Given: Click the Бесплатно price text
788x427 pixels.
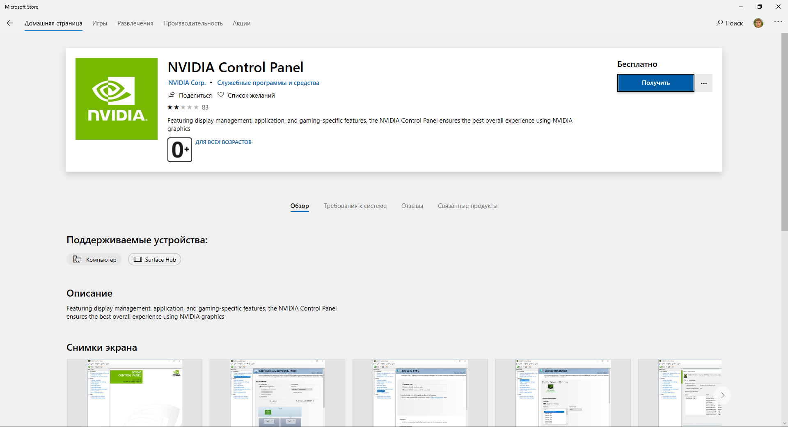Looking at the screenshot, I should [637, 64].
